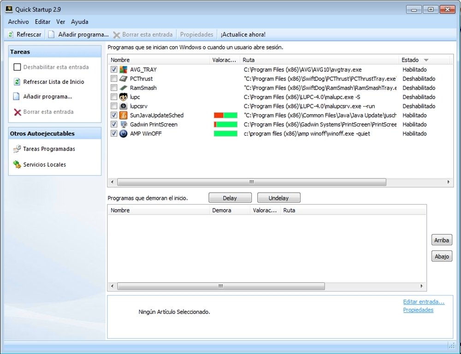Click the Undelay button

[x=279, y=198]
